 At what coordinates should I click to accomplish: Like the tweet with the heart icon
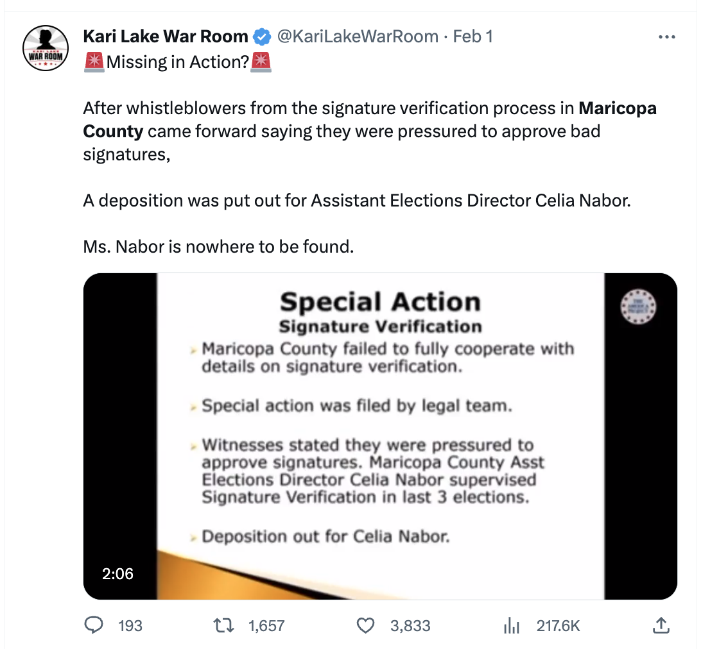click(x=366, y=625)
